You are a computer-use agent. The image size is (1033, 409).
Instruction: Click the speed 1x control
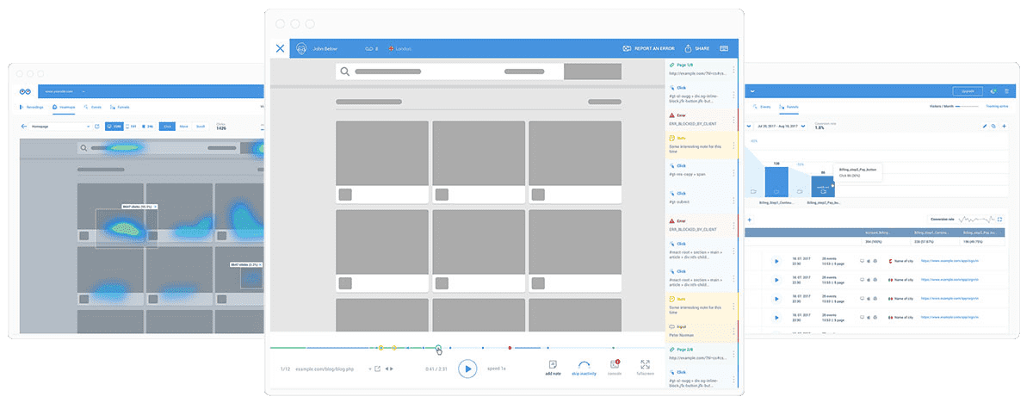point(498,369)
